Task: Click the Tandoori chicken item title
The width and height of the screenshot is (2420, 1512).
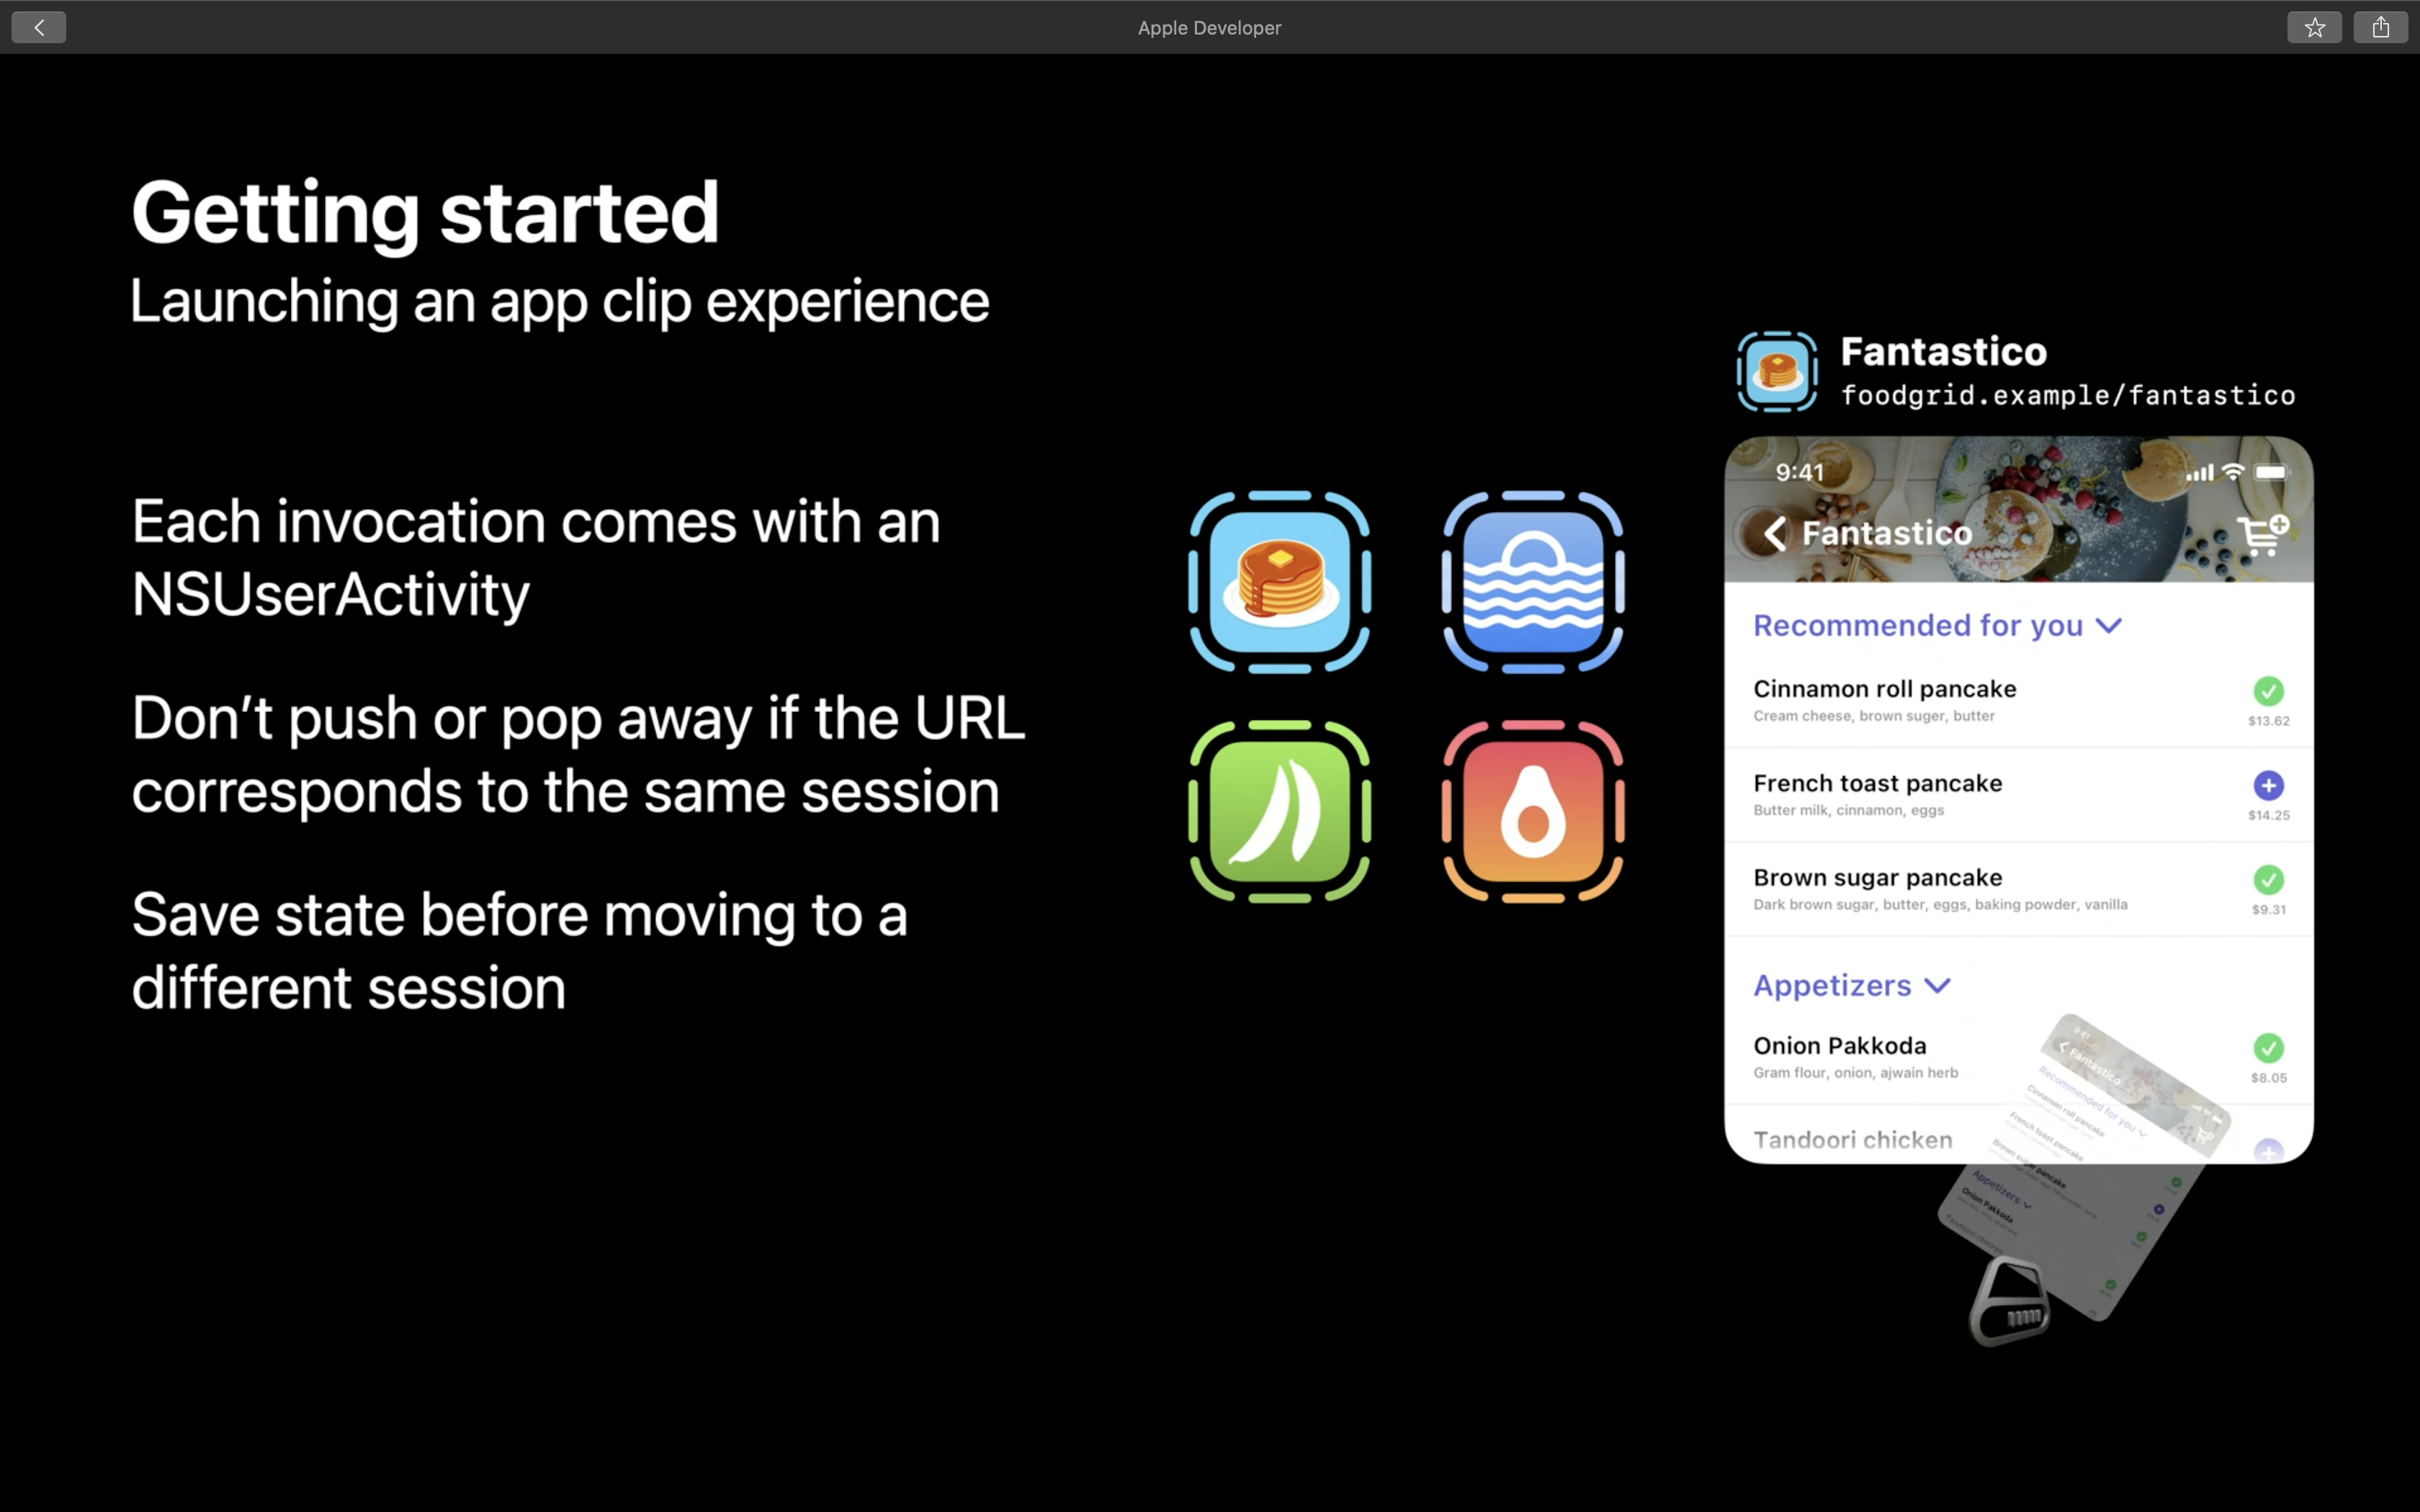Action: (x=1852, y=1140)
